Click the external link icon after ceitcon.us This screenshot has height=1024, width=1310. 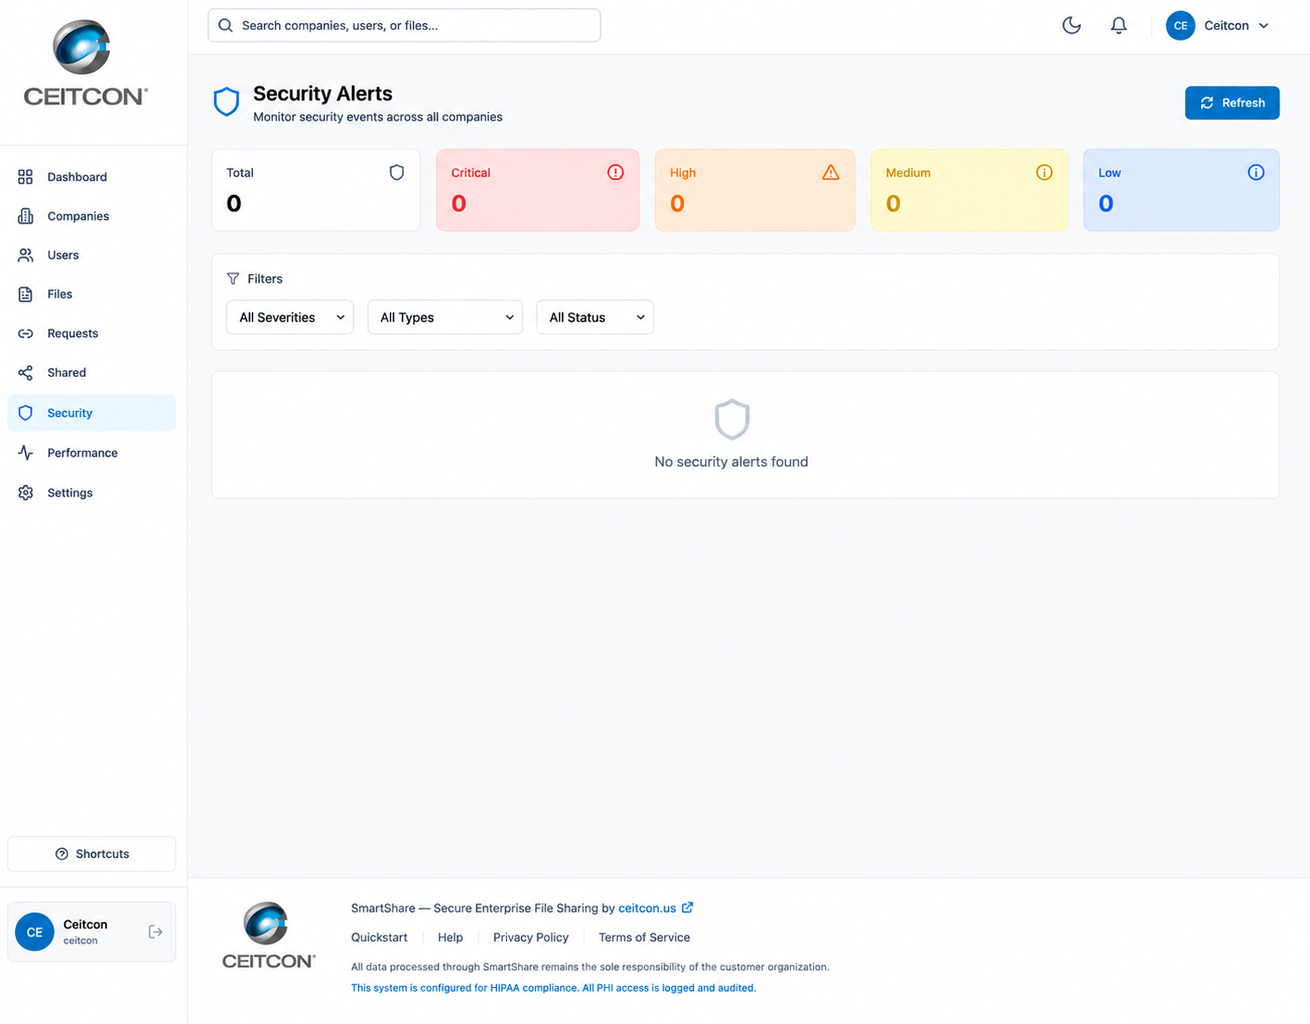click(x=687, y=908)
